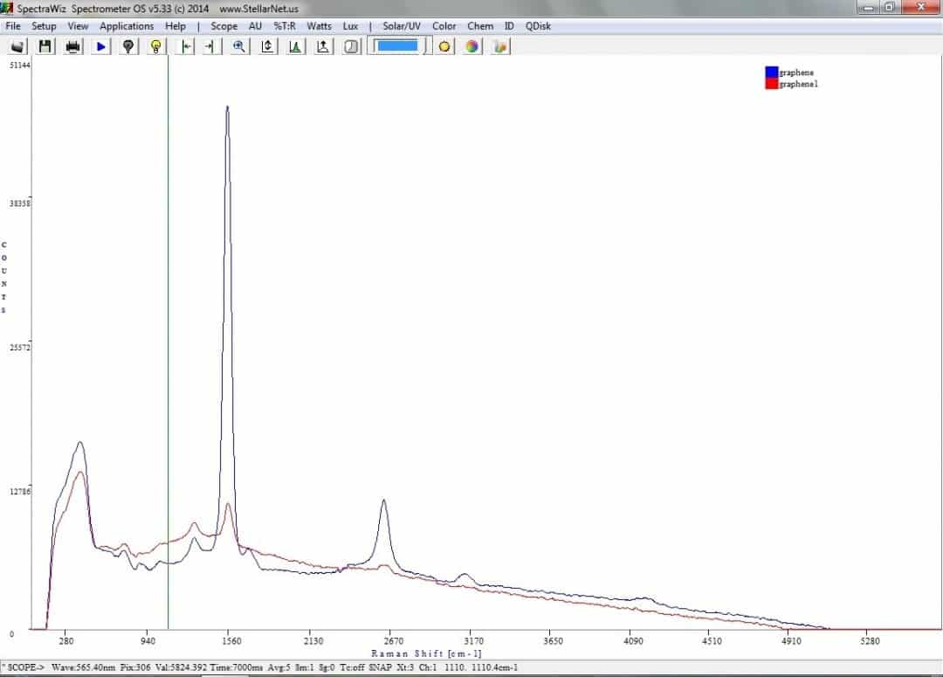This screenshot has height=677, width=943.
Task: Click the SCOPE status bar at the bottom
Action: click(x=17, y=667)
